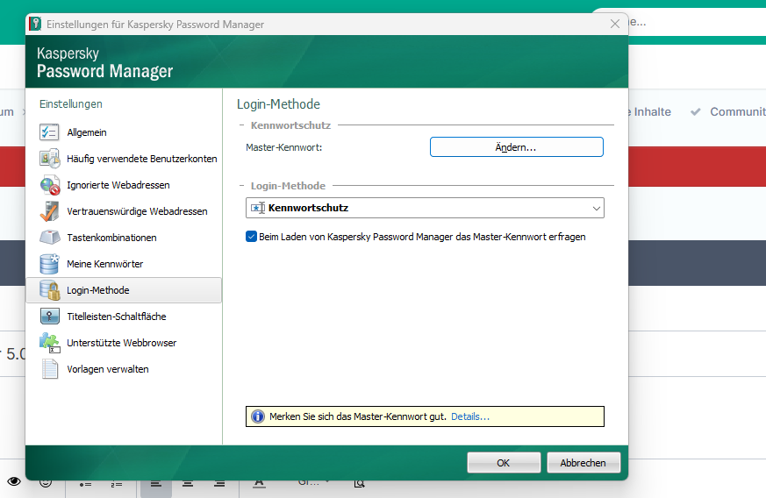The height and width of the screenshot is (498, 766).
Task: Insert bulleted list in the background editor toolbar
Action: (85, 484)
